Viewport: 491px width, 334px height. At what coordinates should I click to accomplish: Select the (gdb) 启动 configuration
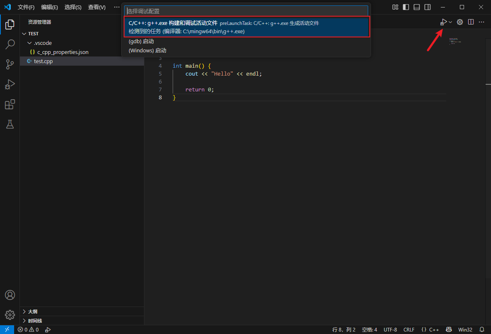click(x=246, y=42)
